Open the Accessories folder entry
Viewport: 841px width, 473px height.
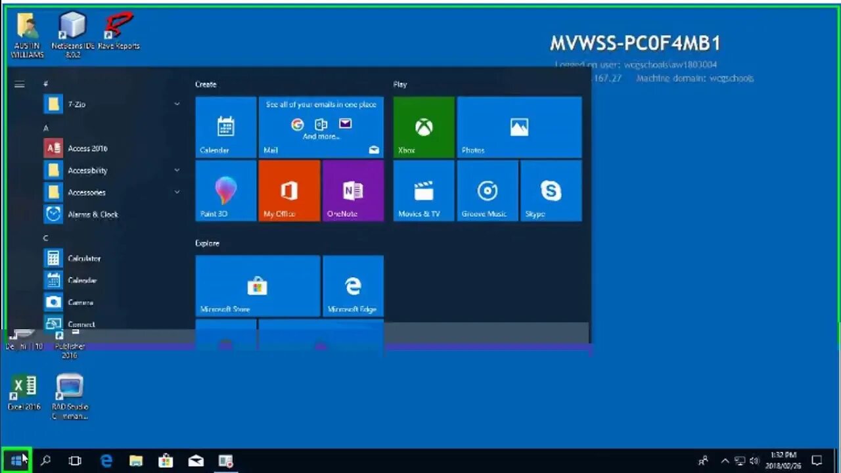[x=112, y=192]
